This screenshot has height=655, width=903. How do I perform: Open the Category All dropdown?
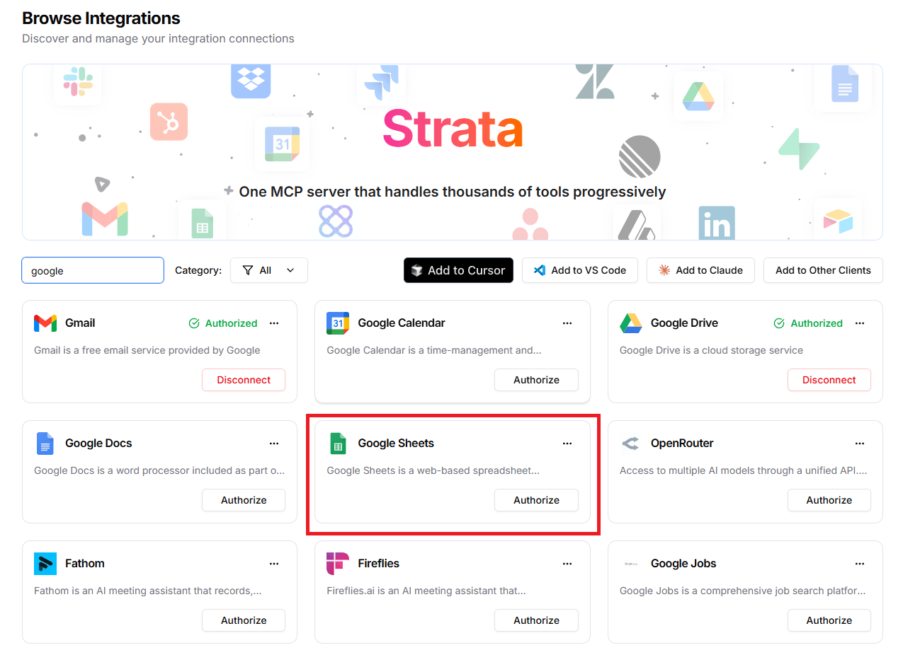269,270
